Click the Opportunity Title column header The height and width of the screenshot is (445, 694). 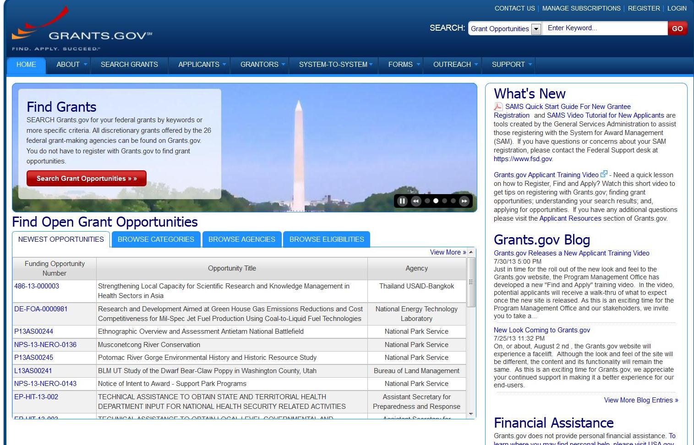pos(232,269)
